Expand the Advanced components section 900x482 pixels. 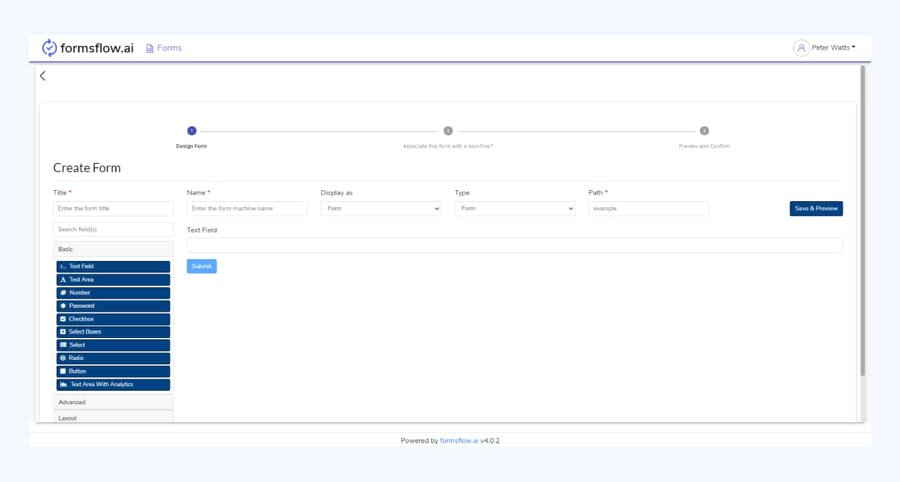113,402
